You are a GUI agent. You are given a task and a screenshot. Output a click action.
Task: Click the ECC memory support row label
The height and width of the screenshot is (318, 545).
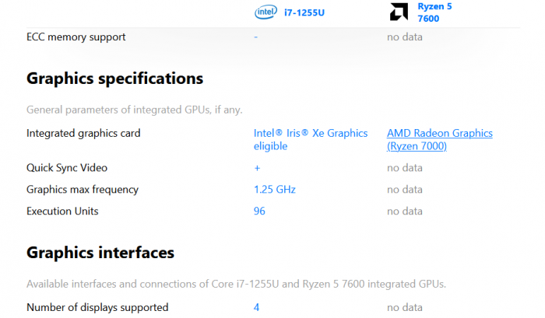(x=76, y=37)
